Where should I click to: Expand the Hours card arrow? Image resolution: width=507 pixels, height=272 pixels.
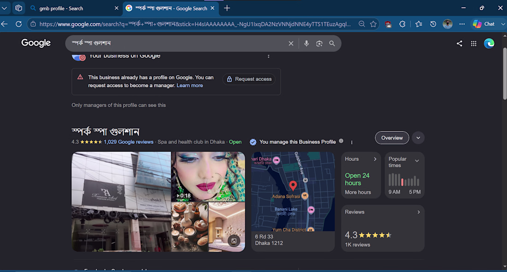coord(375,159)
